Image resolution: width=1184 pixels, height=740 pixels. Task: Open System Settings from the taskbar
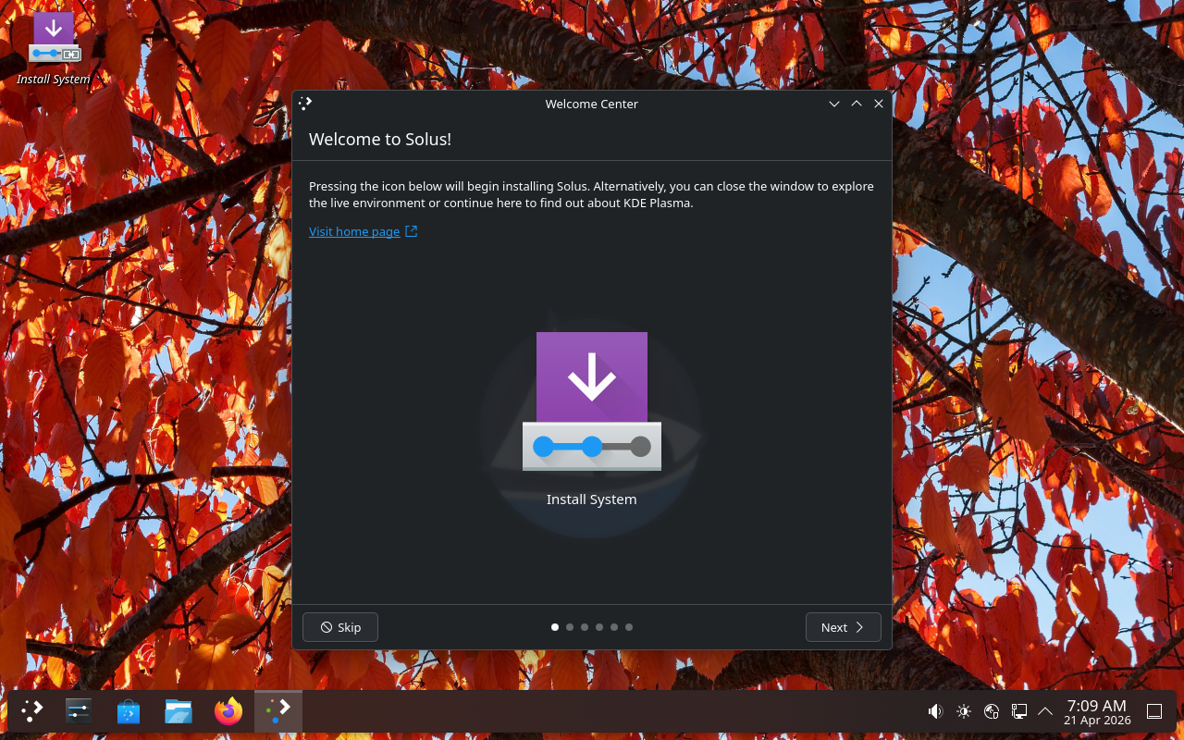79,710
